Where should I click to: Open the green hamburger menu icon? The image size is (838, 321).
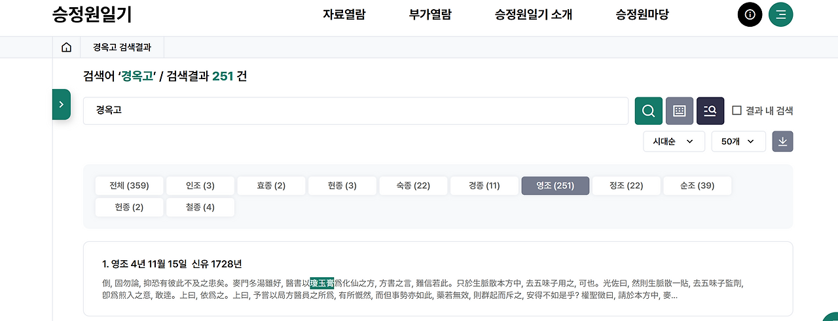pos(781,14)
